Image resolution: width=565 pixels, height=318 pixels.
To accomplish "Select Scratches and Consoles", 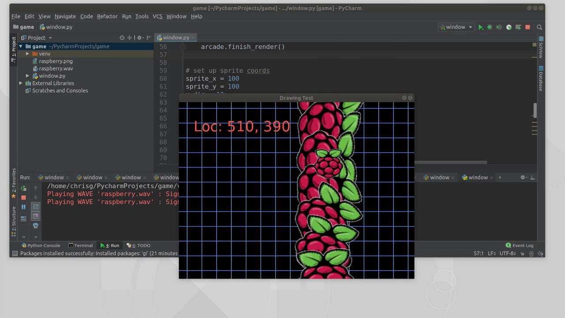I will coord(56,91).
